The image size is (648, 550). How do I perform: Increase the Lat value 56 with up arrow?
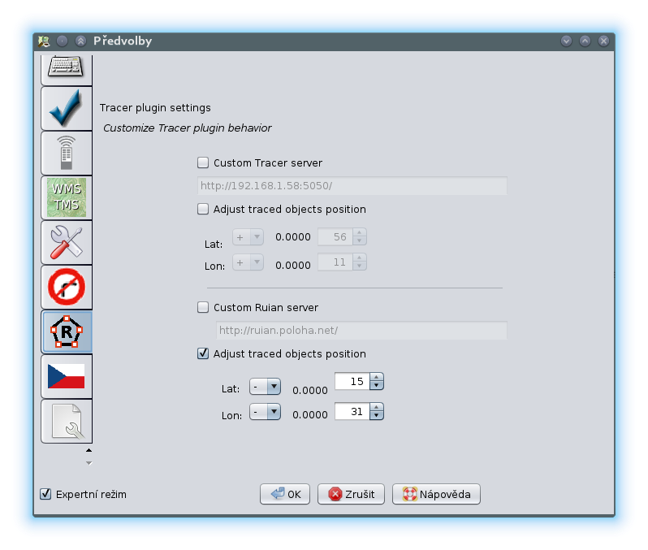click(x=360, y=233)
